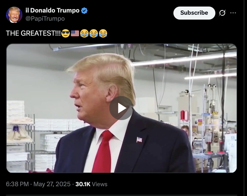Click the blue verified checkmark badge
Image resolution: width=247 pixels, height=196 pixels.
point(84,11)
